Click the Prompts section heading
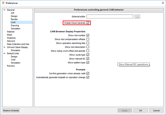This screenshot has width=166, height=115. coord(81,69)
